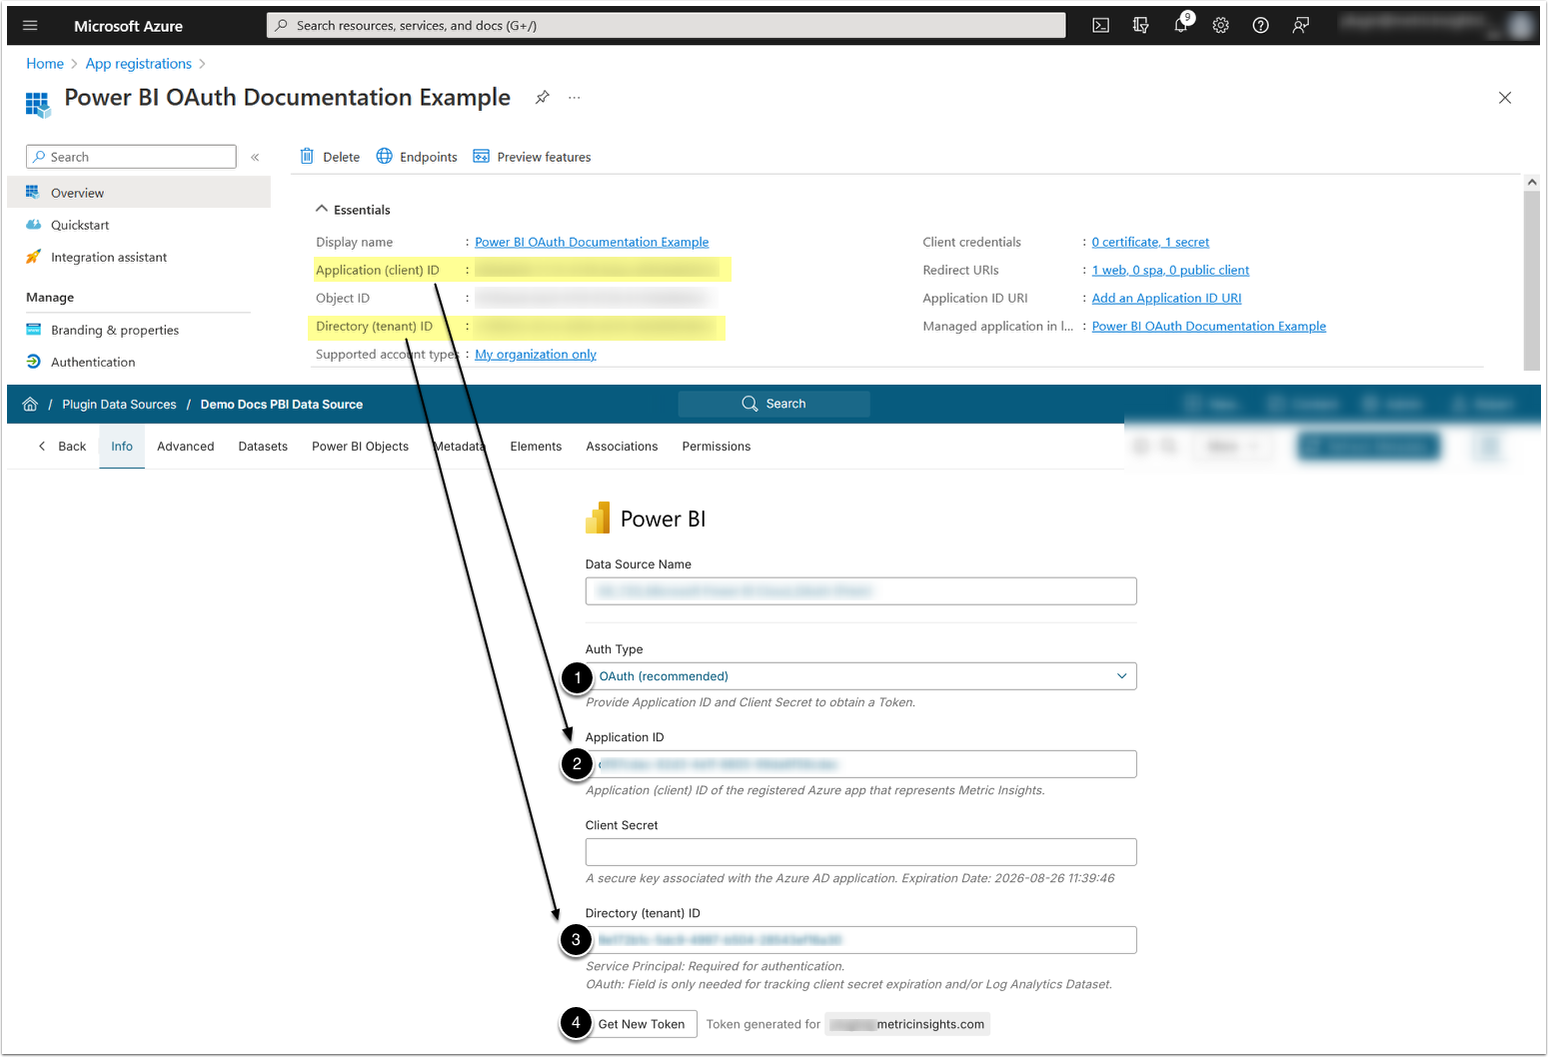Open the Azure feedback icon

point(1300,26)
